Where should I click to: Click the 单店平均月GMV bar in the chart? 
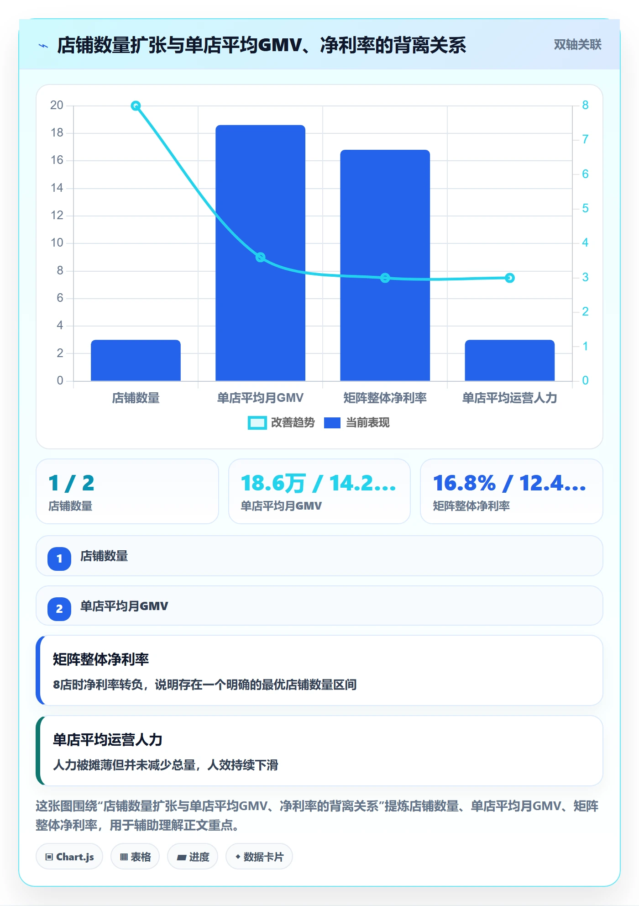point(260,253)
